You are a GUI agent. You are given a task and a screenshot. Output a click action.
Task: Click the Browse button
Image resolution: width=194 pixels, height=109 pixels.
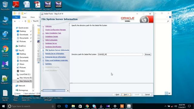[148, 54]
